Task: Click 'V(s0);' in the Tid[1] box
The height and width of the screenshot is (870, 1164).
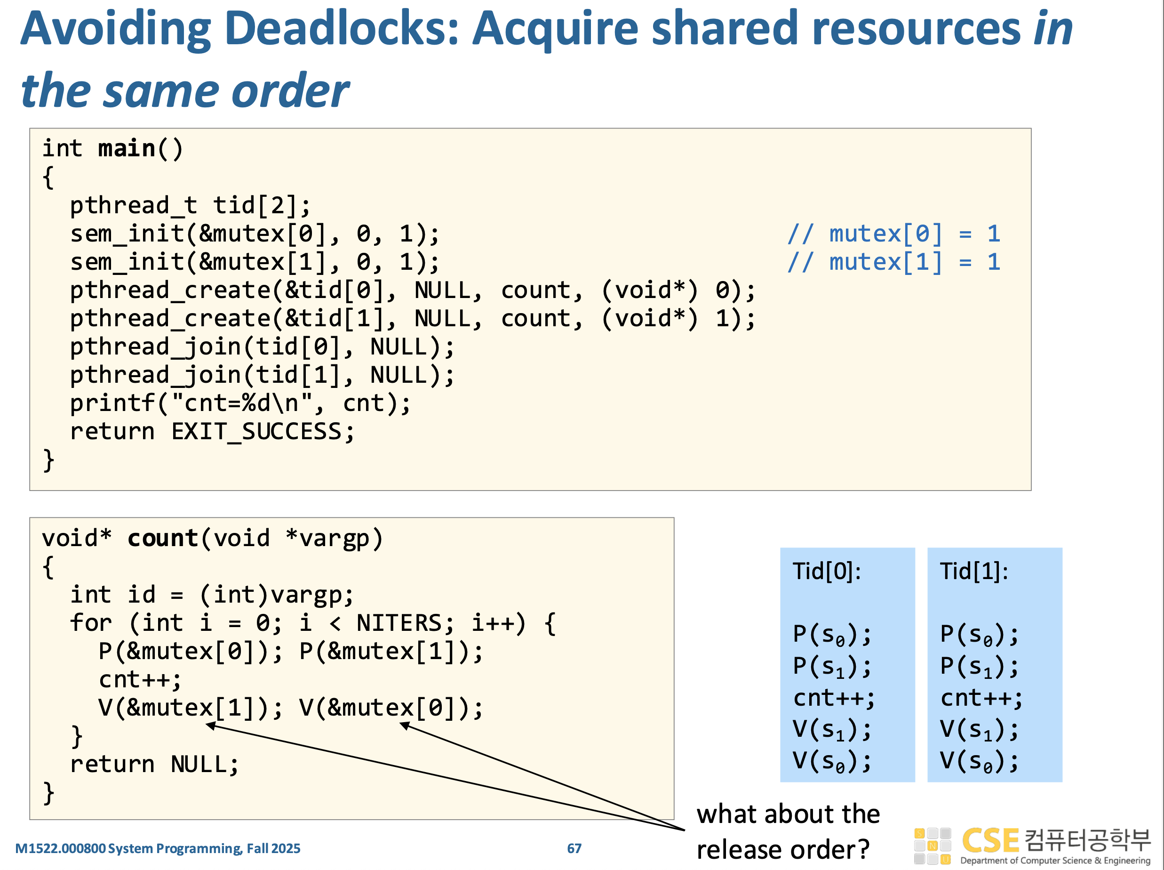Action: [979, 762]
